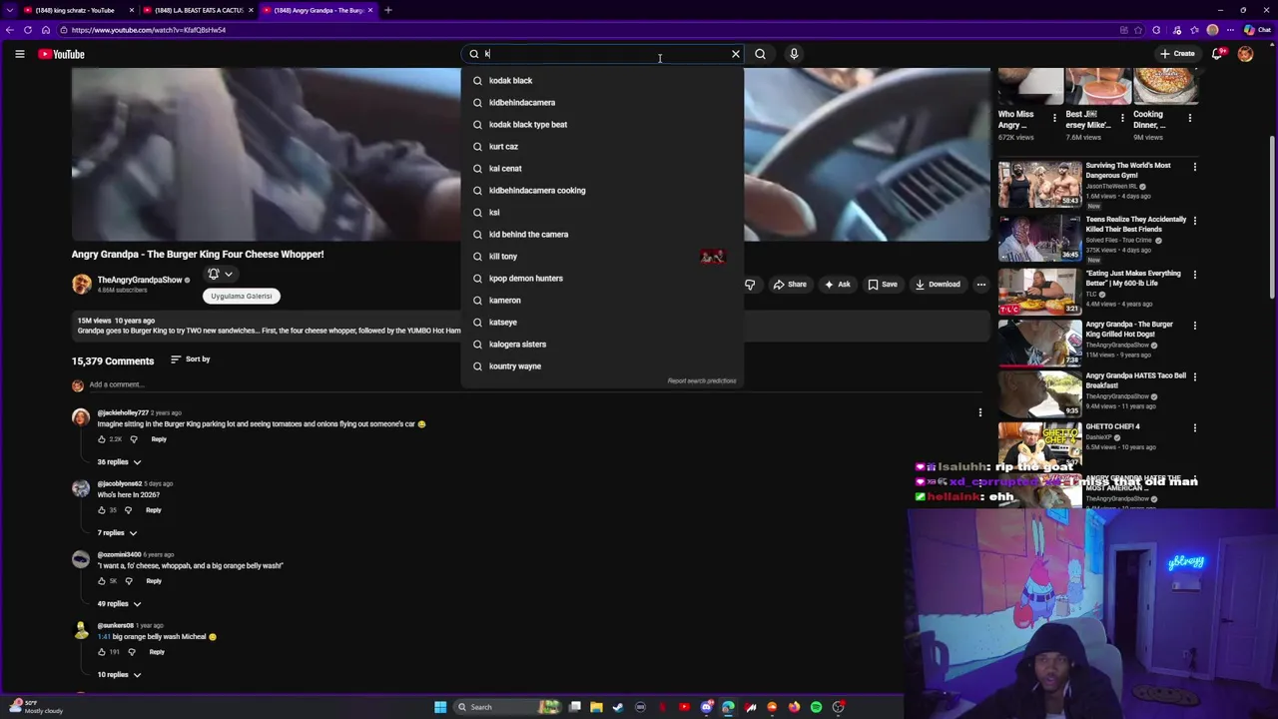Dislike the jackieholley727 comment
The width and height of the screenshot is (1278, 719).
(134, 439)
